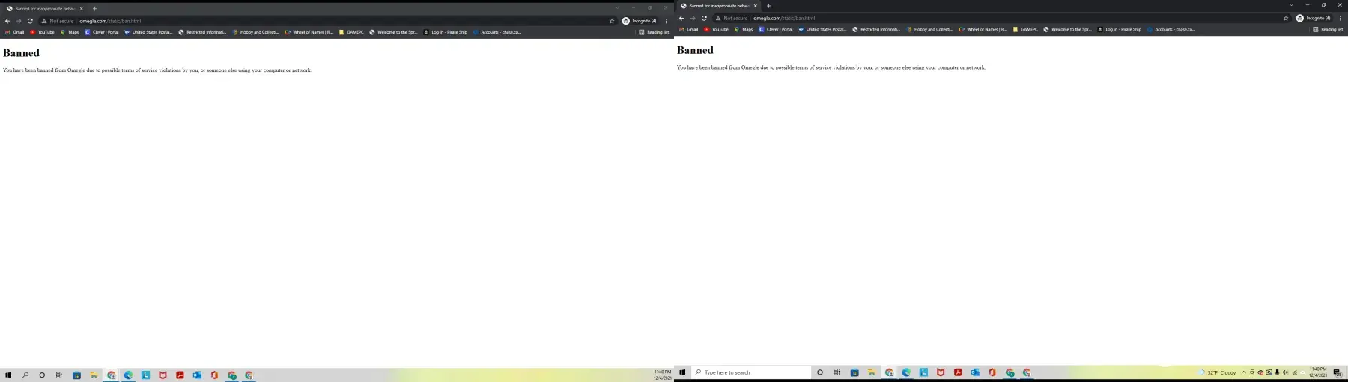
Task: Open Clever Portal bookmark in left window
Action: pyautogui.click(x=102, y=32)
